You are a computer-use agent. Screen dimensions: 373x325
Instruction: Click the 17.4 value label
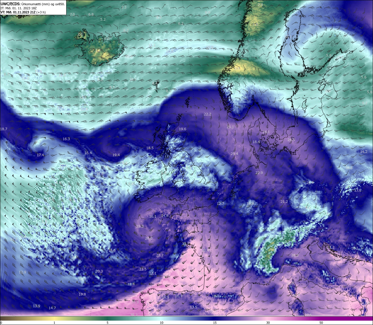click(40, 155)
